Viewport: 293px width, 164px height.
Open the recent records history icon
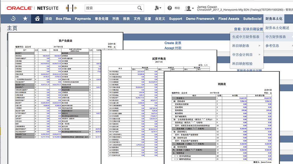click(13, 19)
